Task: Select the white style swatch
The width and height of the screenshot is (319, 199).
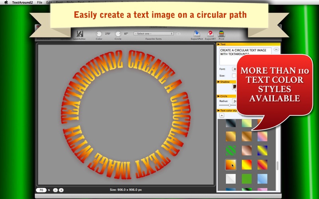Action: [x=231, y=179]
